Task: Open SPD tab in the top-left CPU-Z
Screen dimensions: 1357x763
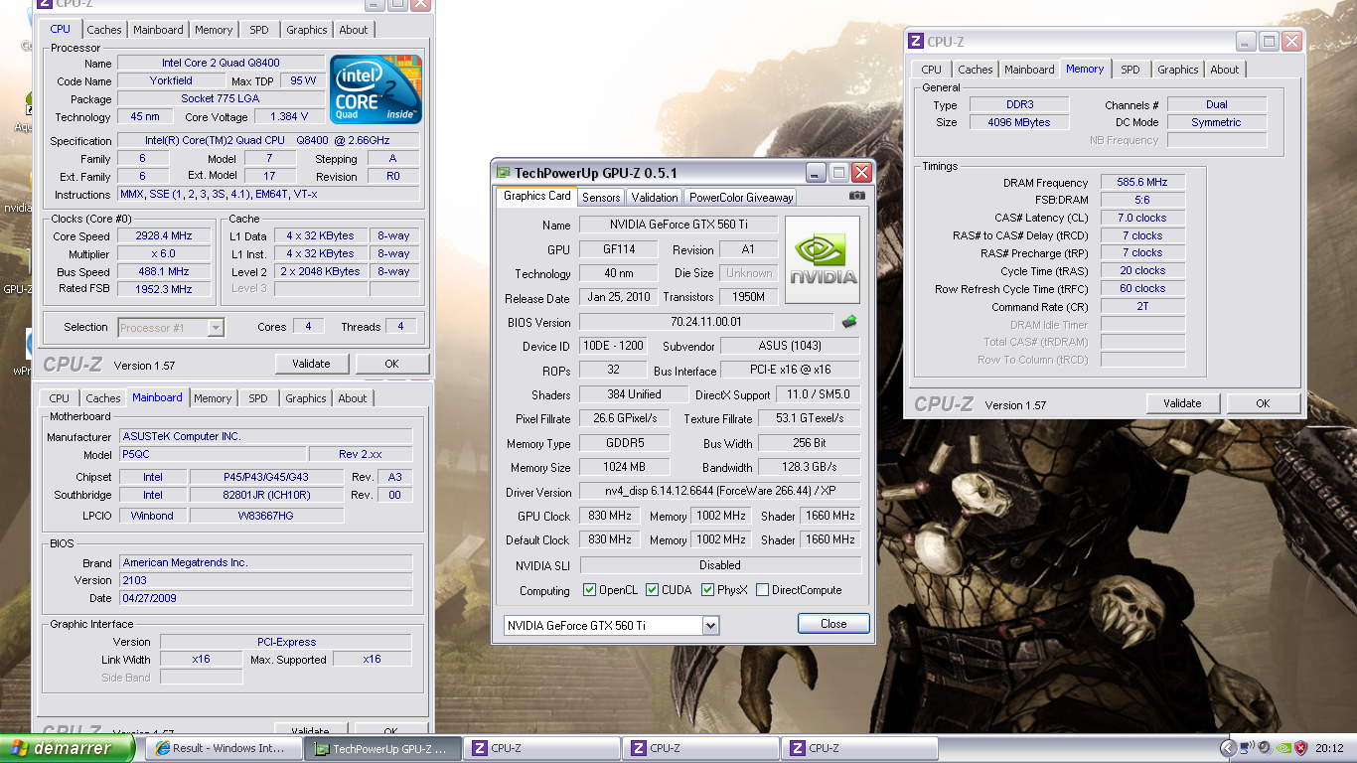Action: [259, 30]
